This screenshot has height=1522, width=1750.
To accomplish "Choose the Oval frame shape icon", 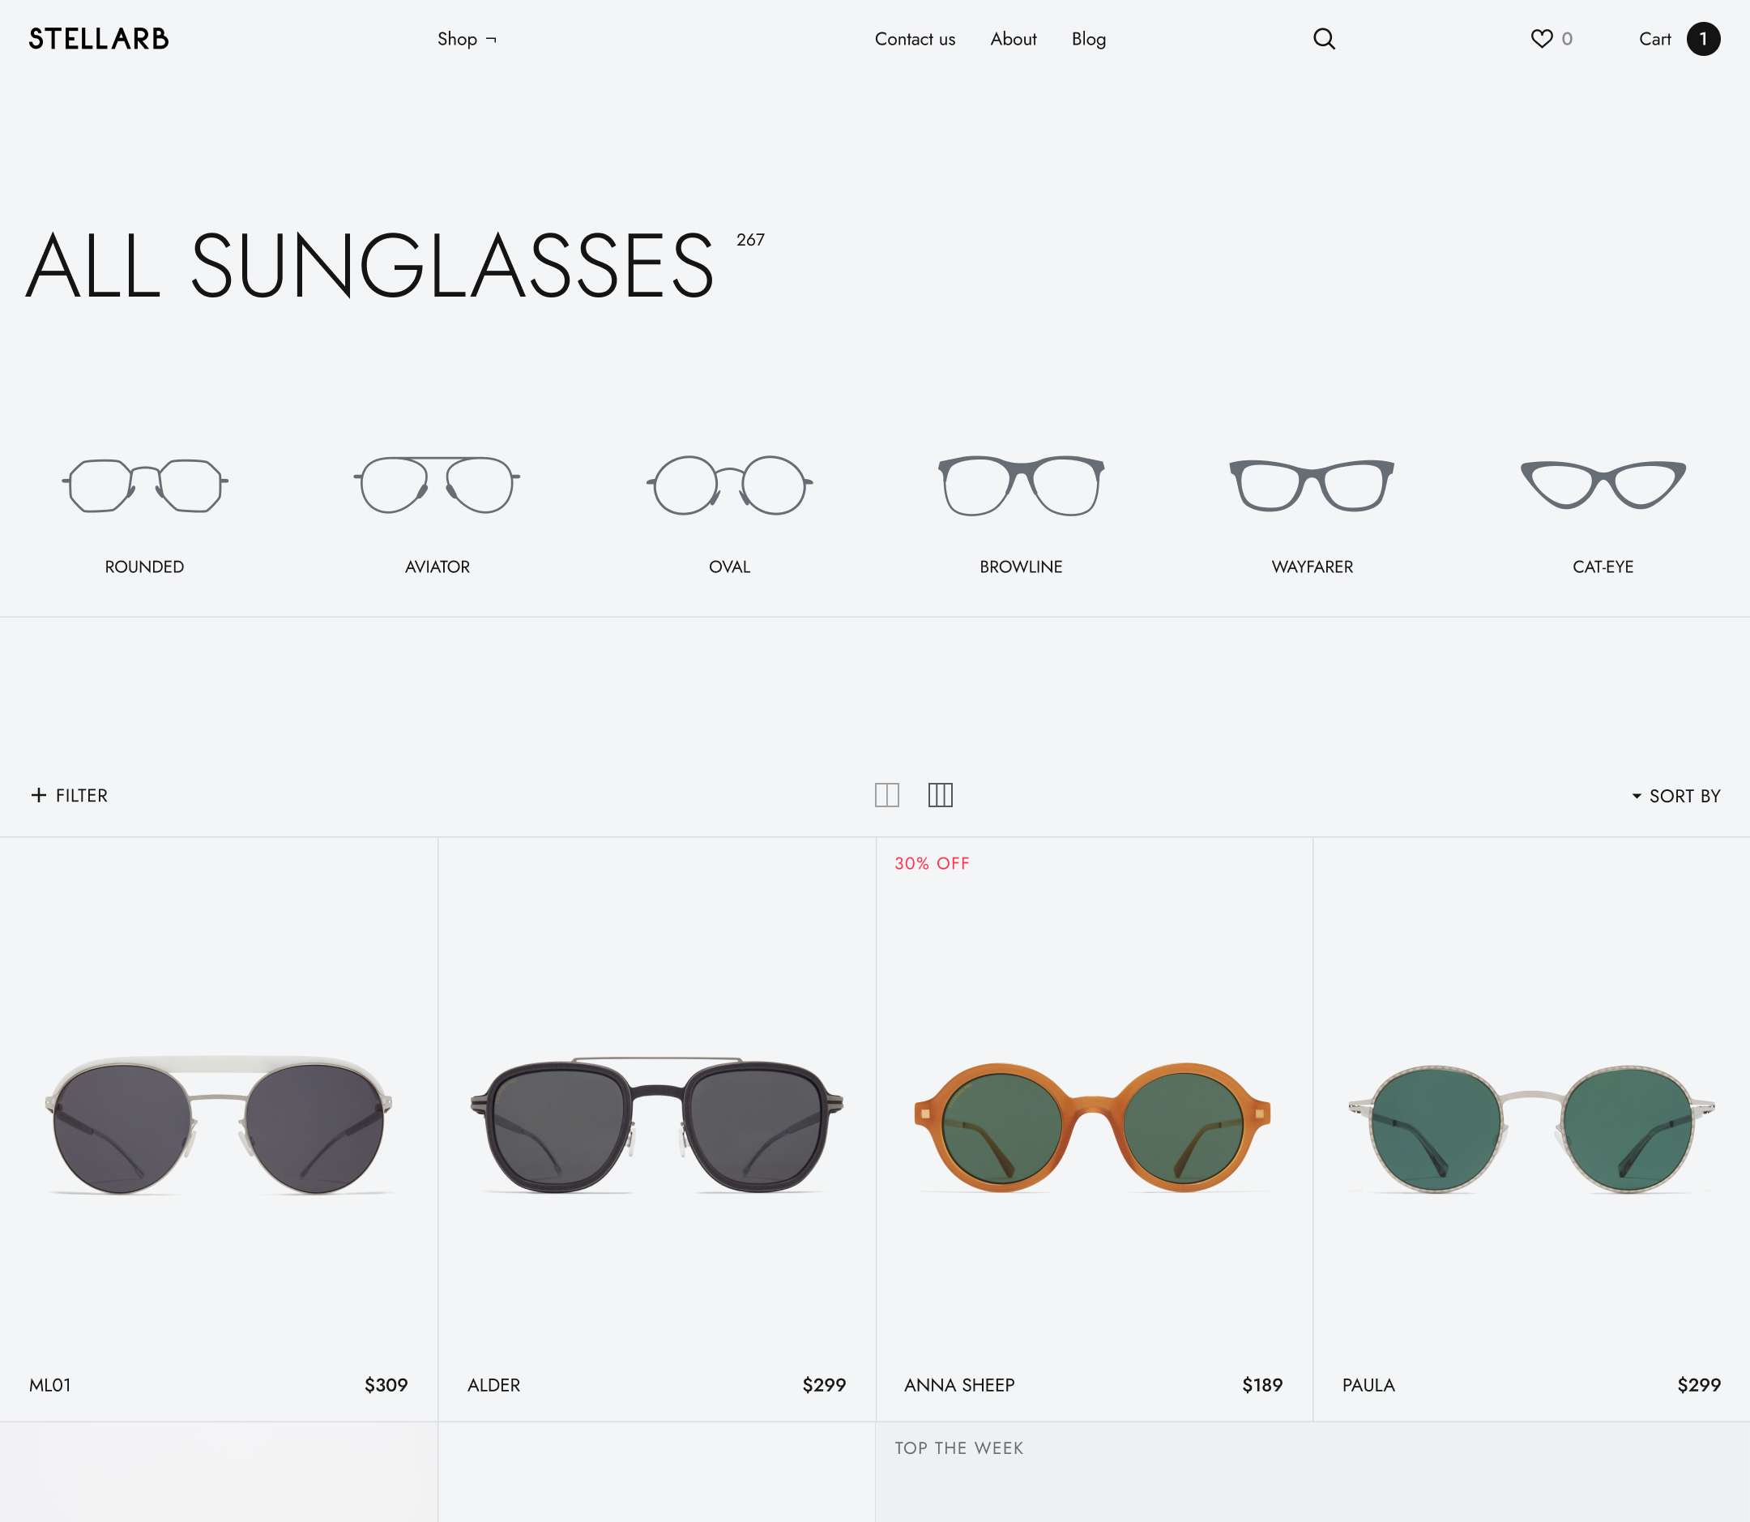I will [x=729, y=485].
